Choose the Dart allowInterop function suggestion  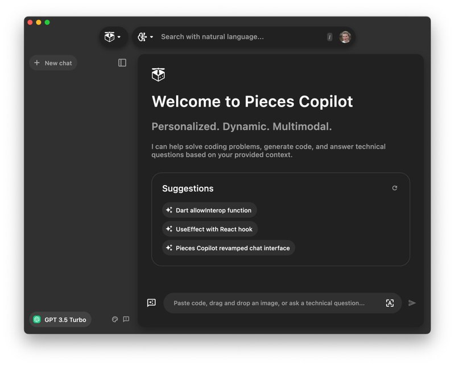tap(209, 210)
